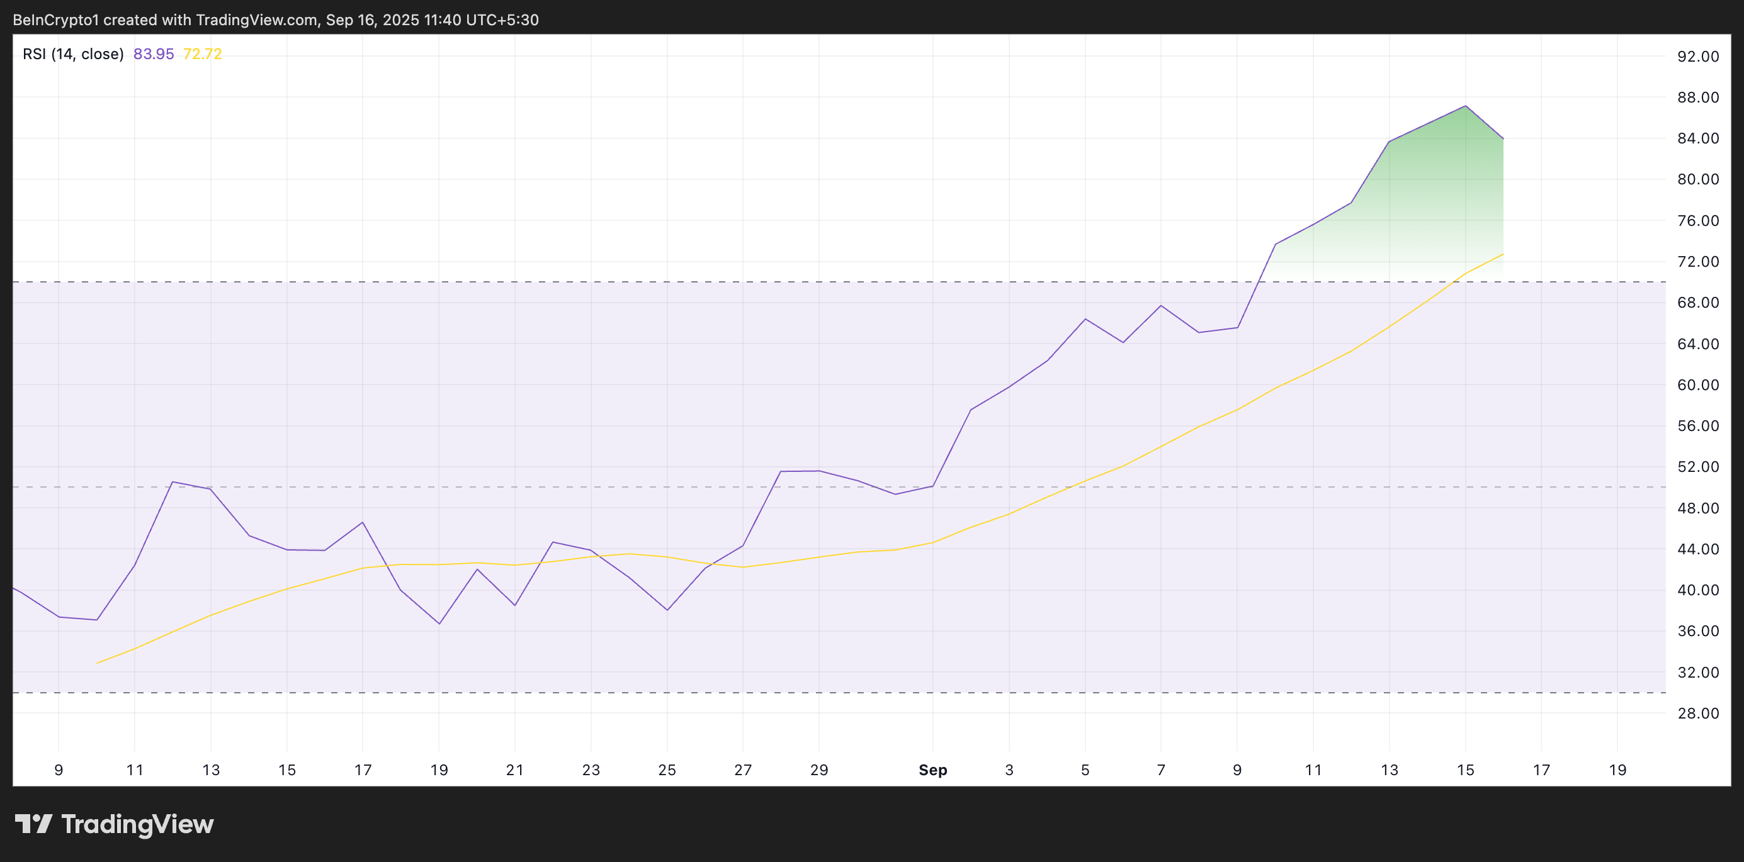
Task: Click the TradingView logo icon
Action: point(33,824)
